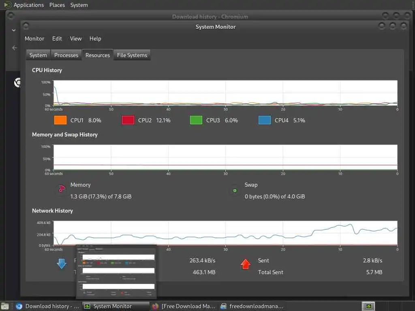Click the Download history - Chromium title bar
The width and height of the screenshot is (415, 311).
pos(210,17)
